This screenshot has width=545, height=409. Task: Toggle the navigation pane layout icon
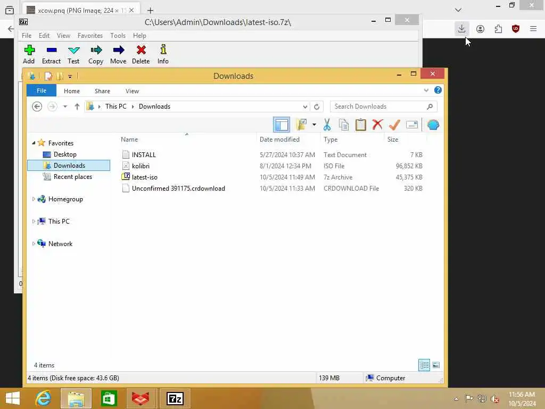click(281, 125)
